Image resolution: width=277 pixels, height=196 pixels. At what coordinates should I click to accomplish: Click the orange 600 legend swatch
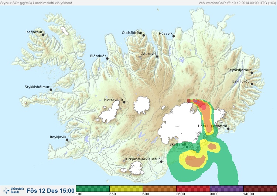pos(160,189)
